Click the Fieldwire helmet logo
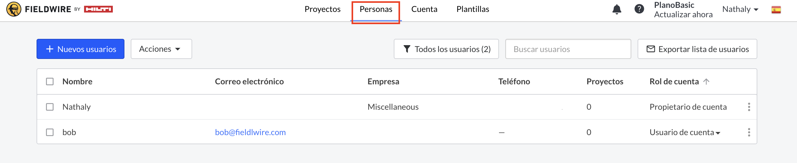Screen dimensions: 797x163 [x=14, y=9]
